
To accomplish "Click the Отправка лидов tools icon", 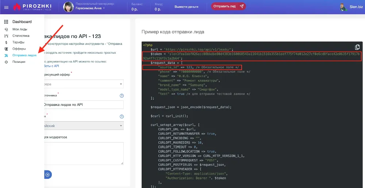I will 6,55.
